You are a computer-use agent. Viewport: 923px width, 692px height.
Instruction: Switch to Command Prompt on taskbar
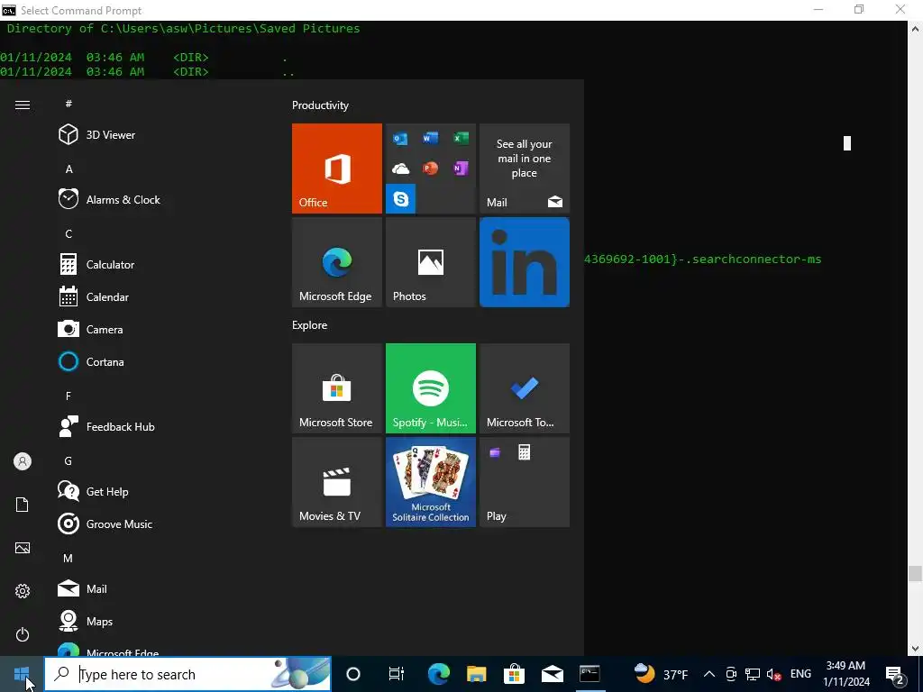pyautogui.click(x=589, y=674)
